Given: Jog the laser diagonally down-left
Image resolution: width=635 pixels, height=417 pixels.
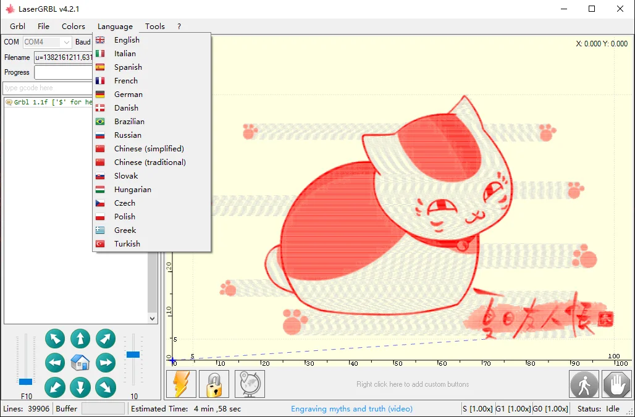Looking at the screenshot, I should (x=55, y=387).
